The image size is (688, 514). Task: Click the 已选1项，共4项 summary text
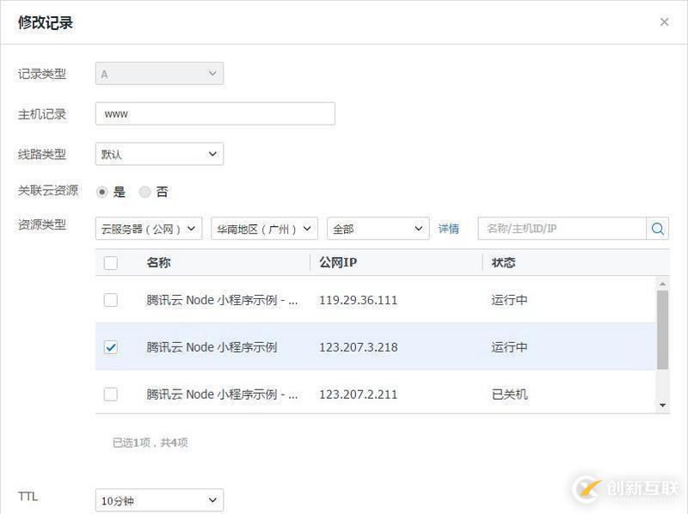(x=150, y=443)
